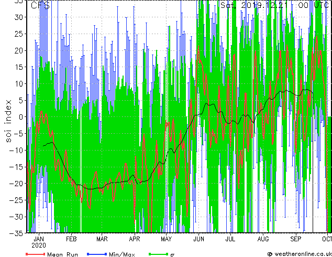332x257 pixels.
Task: Click the y-axis value 0
Action: 21,117
